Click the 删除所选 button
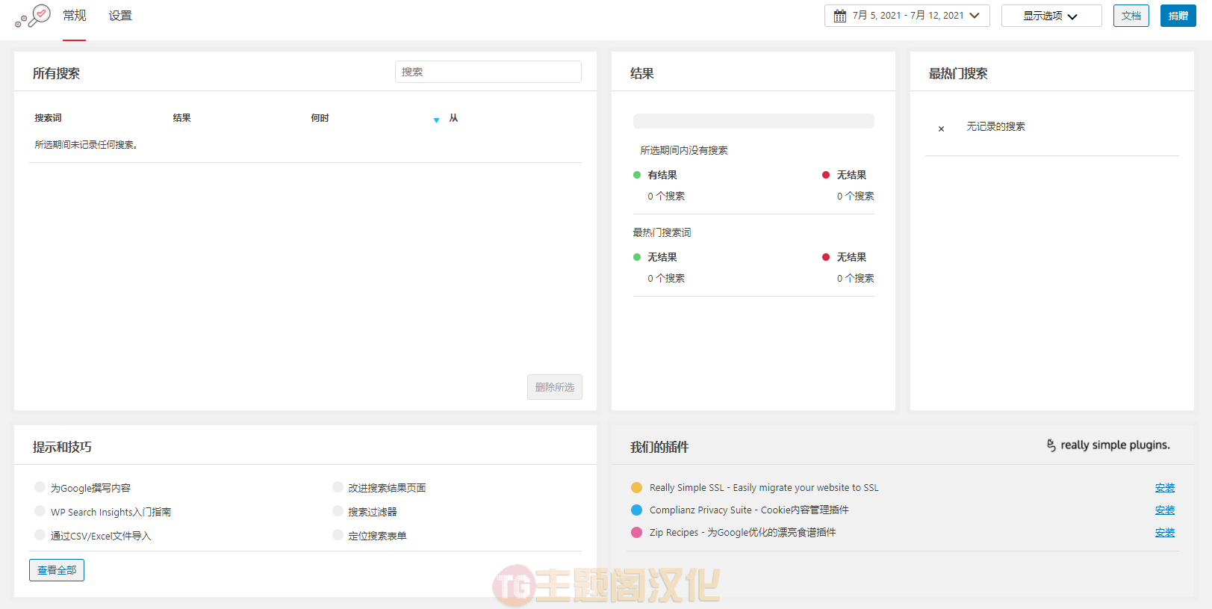This screenshot has width=1212, height=609. [x=555, y=387]
